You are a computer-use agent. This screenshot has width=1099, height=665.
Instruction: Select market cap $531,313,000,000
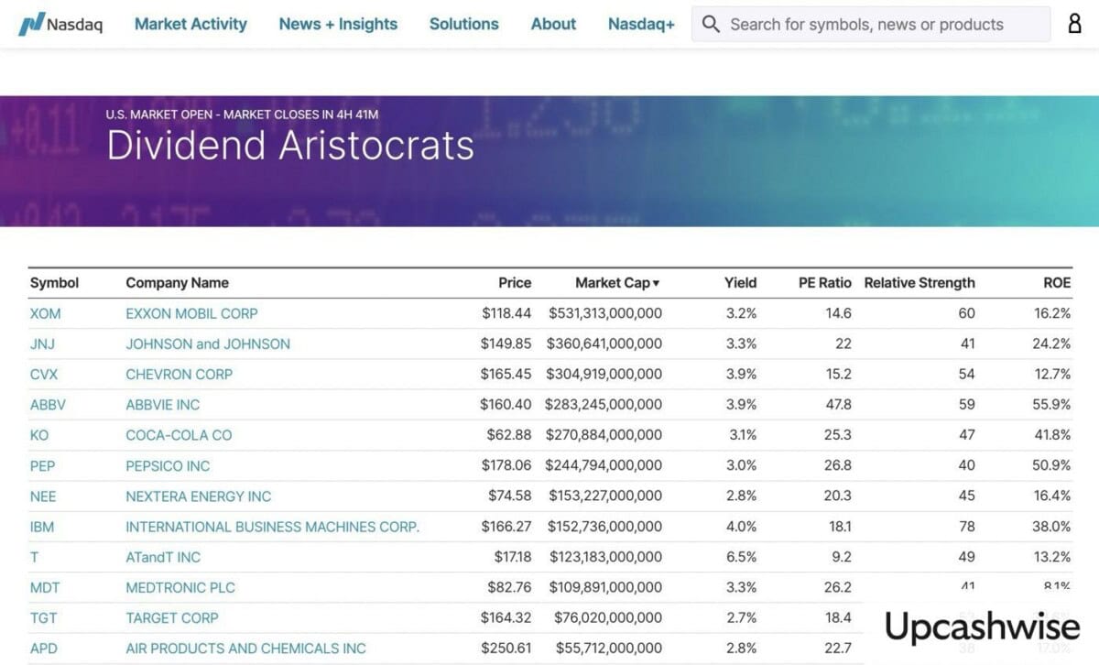coord(605,313)
